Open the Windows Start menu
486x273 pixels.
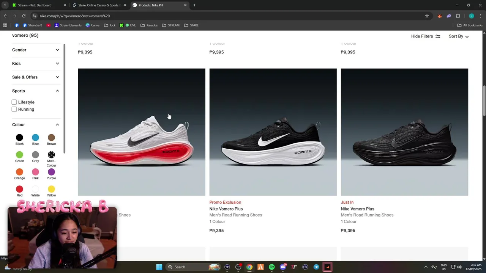tap(159, 267)
